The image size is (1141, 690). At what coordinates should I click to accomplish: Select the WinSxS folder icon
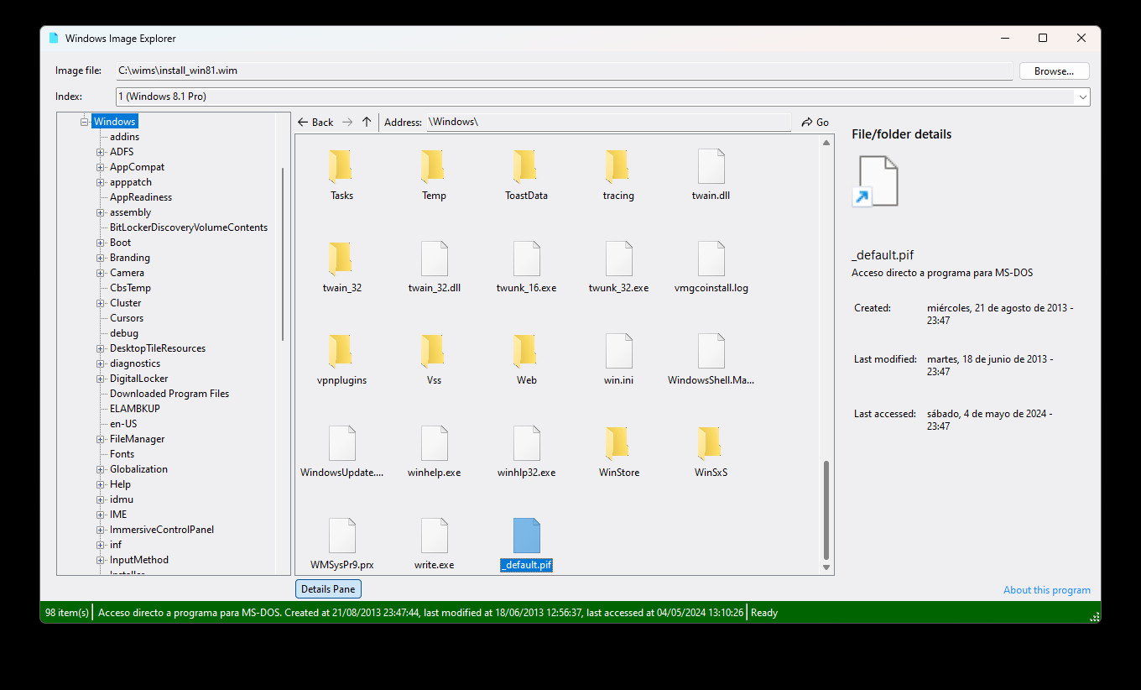coord(710,443)
